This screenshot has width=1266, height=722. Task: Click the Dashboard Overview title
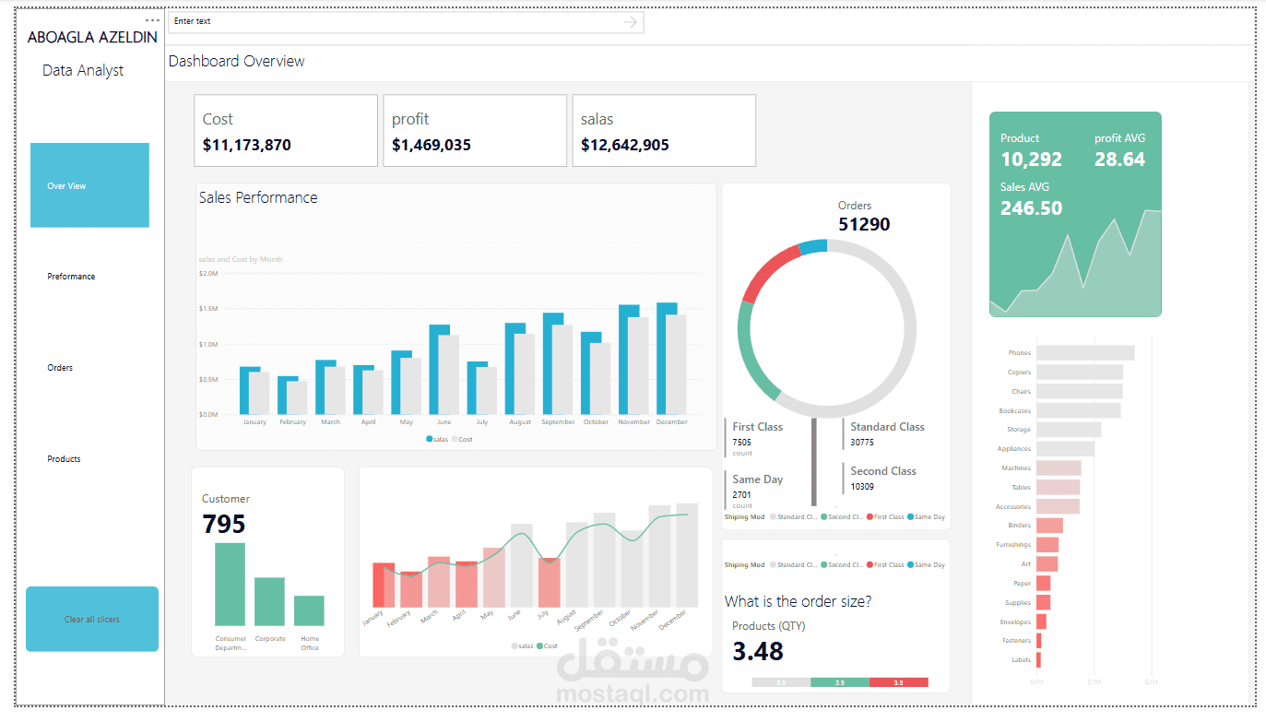click(x=237, y=61)
